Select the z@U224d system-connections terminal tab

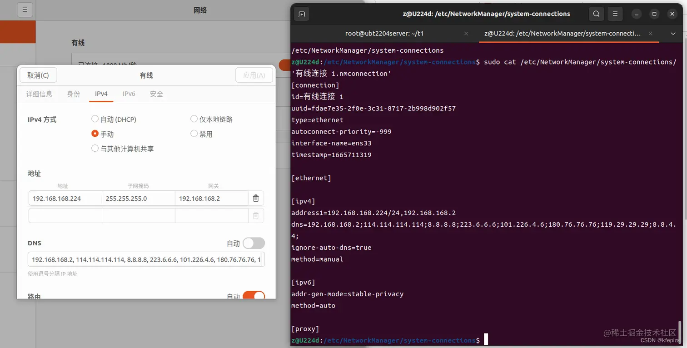pyautogui.click(x=568, y=34)
